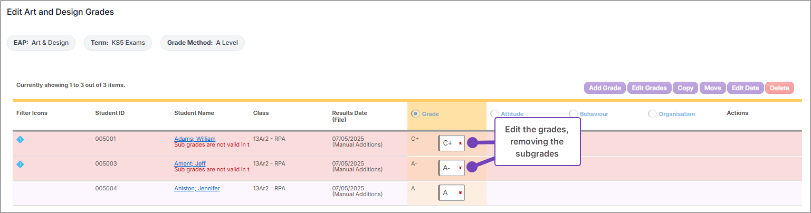
Task: Select the Grade radio button
Action: point(415,114)
